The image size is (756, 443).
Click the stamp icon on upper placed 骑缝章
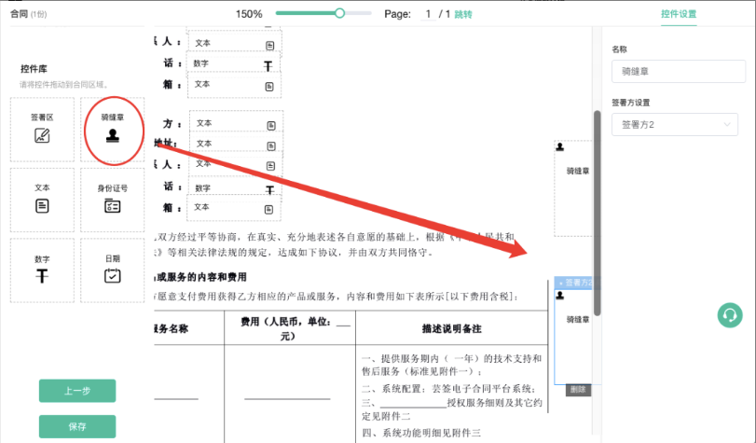pos(560,146)
